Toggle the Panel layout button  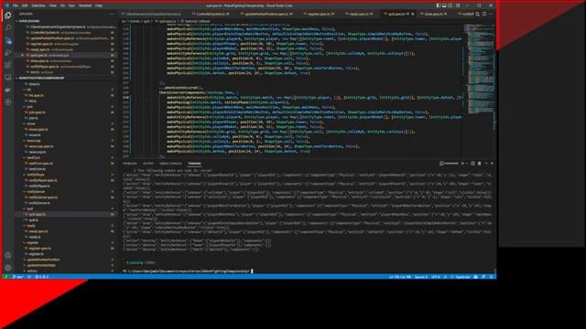click(x=444, y=5)
